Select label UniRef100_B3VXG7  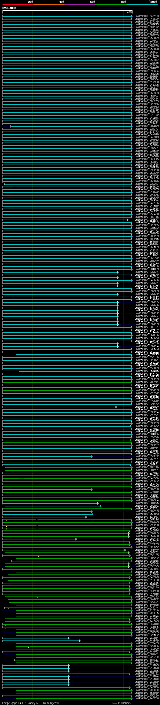146,316
